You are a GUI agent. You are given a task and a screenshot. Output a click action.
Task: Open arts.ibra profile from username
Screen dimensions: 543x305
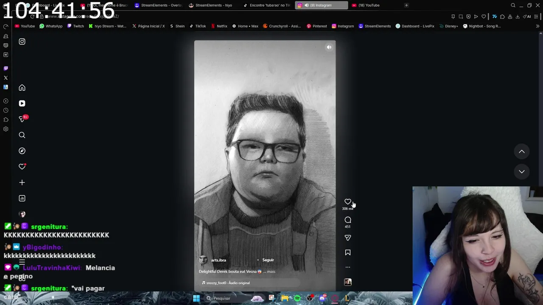218,260
